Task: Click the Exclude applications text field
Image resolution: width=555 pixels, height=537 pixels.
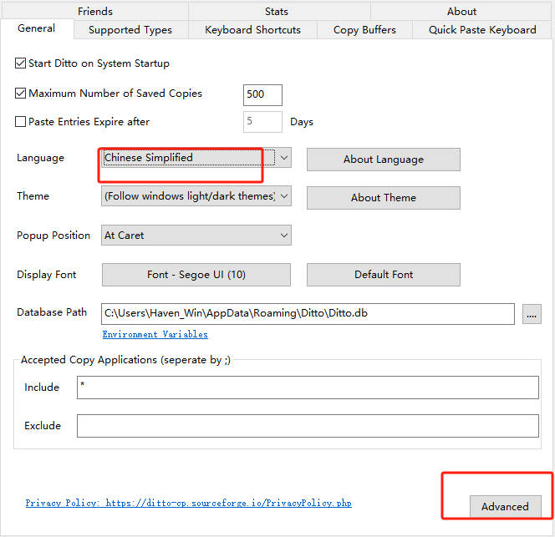Action: [x=308, y=426]
